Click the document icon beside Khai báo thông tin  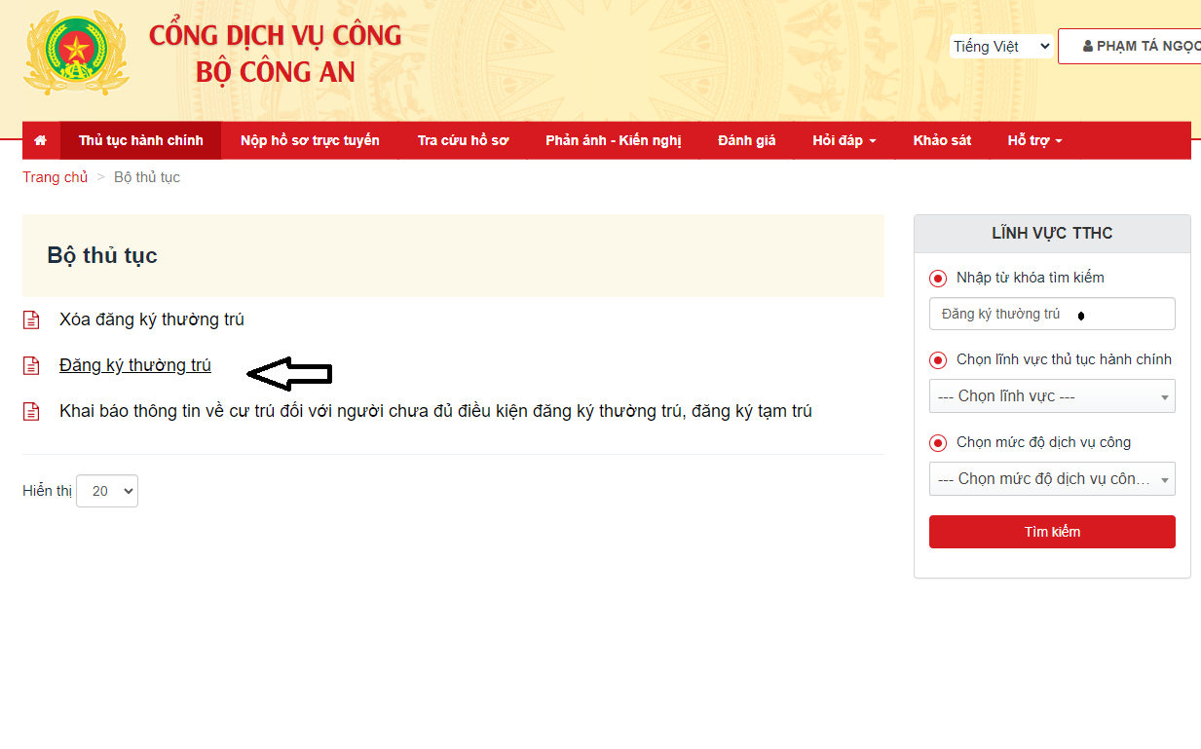tap(32, 411)
